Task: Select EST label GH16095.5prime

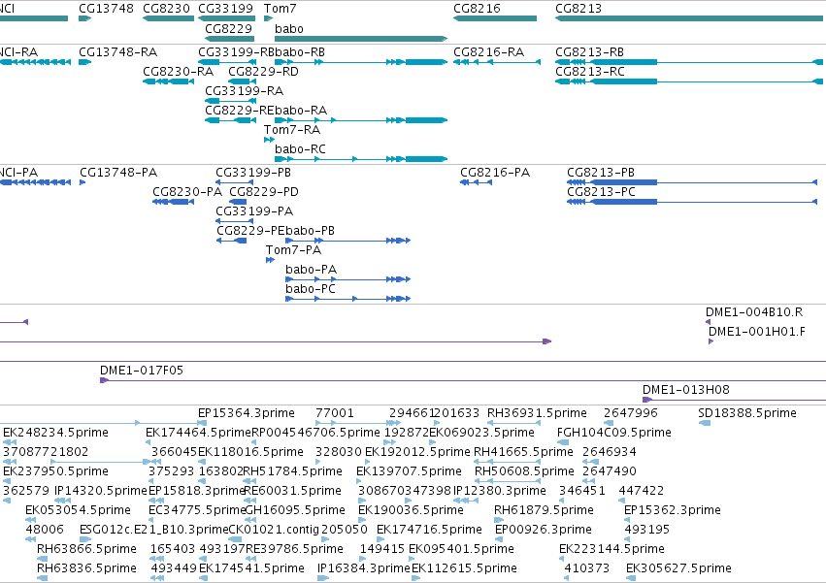Action: 295,510
